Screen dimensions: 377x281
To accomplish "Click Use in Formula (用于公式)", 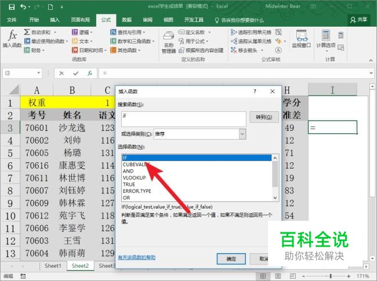I will (x=193, y=41).
